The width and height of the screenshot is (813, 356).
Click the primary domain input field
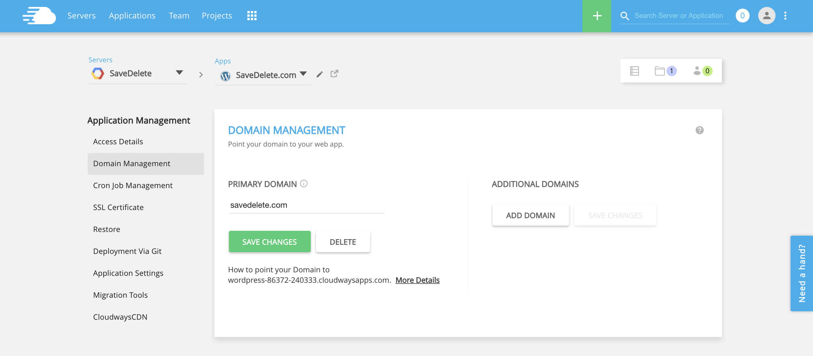(306, 205)
